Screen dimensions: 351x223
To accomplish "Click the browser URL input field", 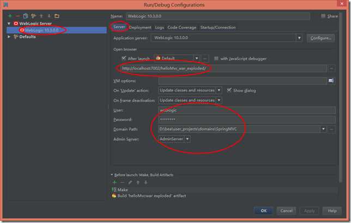I will pyautogui.click(x=223, y=69).
